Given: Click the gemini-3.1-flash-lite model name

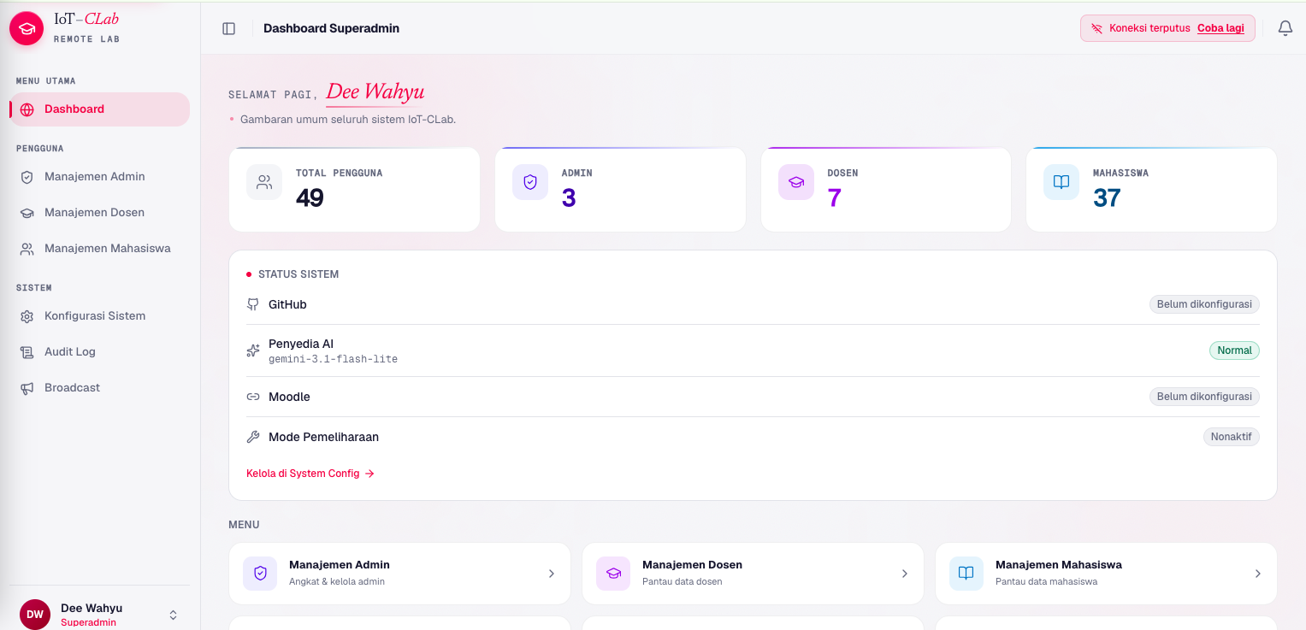Looking at the screenshot, I should click(x=333, y=359).
